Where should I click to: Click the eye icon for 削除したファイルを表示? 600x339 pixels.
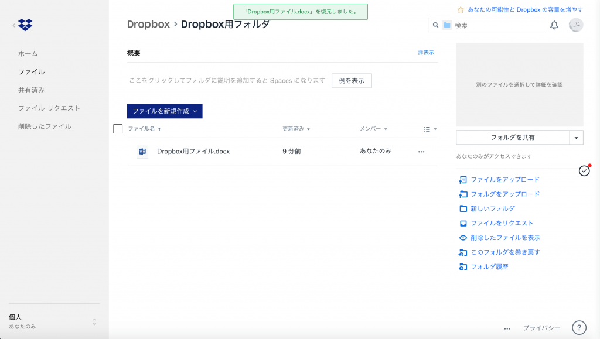pyautogui.click(x=463, y=238)
